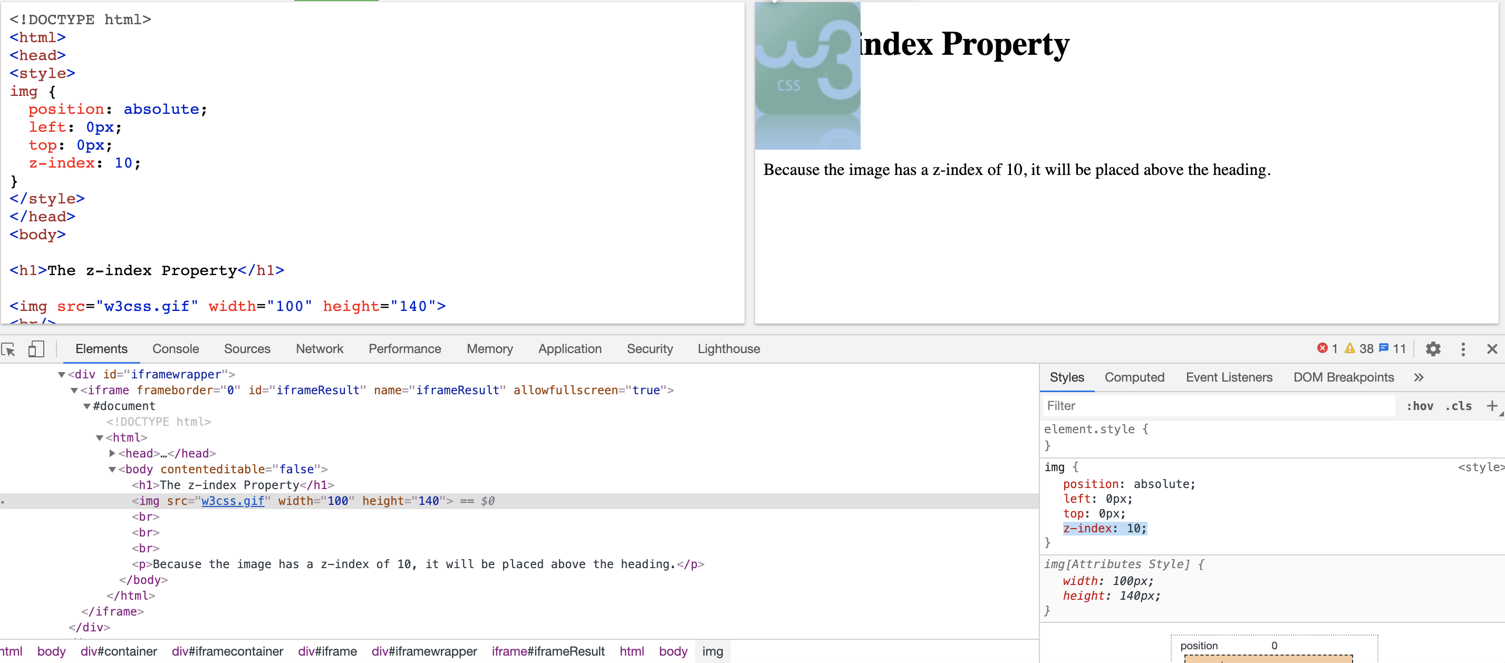Screen dimensions: 1505x663
Task: Click the yellow warnings count icon
Action: click(x=1349, y=349)
